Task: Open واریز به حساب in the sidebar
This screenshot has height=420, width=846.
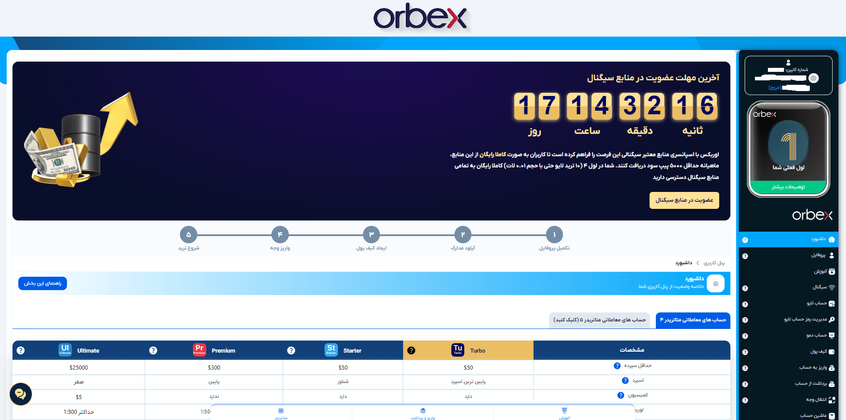Action: click(x=788, y=368)
